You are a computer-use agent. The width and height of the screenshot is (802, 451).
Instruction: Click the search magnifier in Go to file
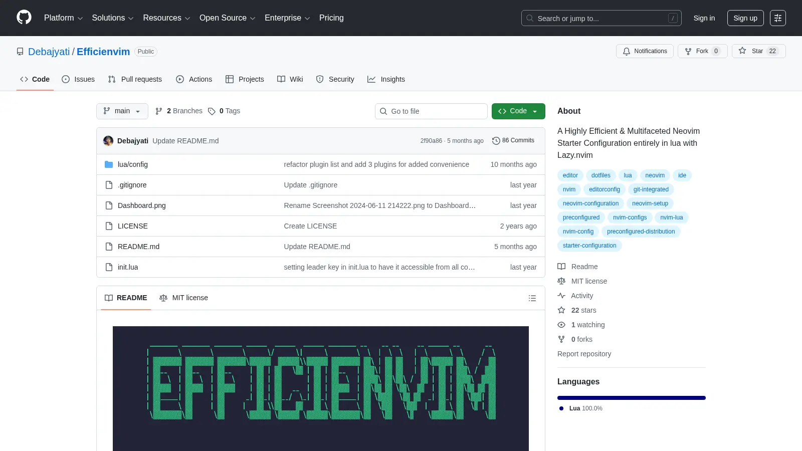[383, 111]
